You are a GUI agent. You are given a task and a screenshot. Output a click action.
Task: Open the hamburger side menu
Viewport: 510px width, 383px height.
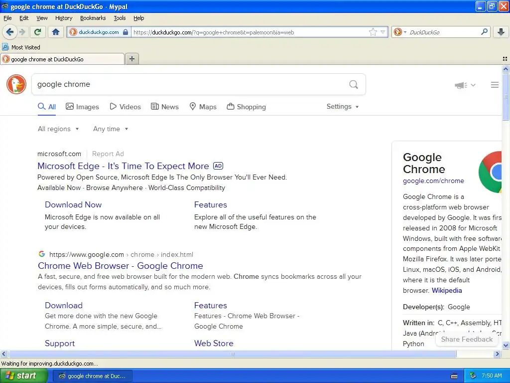[495, 85]
